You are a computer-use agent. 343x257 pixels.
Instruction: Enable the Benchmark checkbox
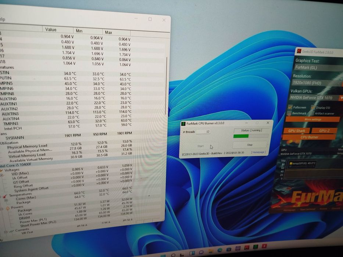point(289,113)
